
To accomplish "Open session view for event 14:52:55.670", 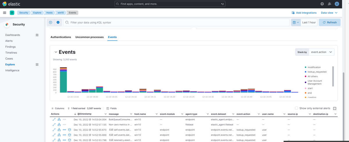I will pyautogui.click(x=70, y=130).
